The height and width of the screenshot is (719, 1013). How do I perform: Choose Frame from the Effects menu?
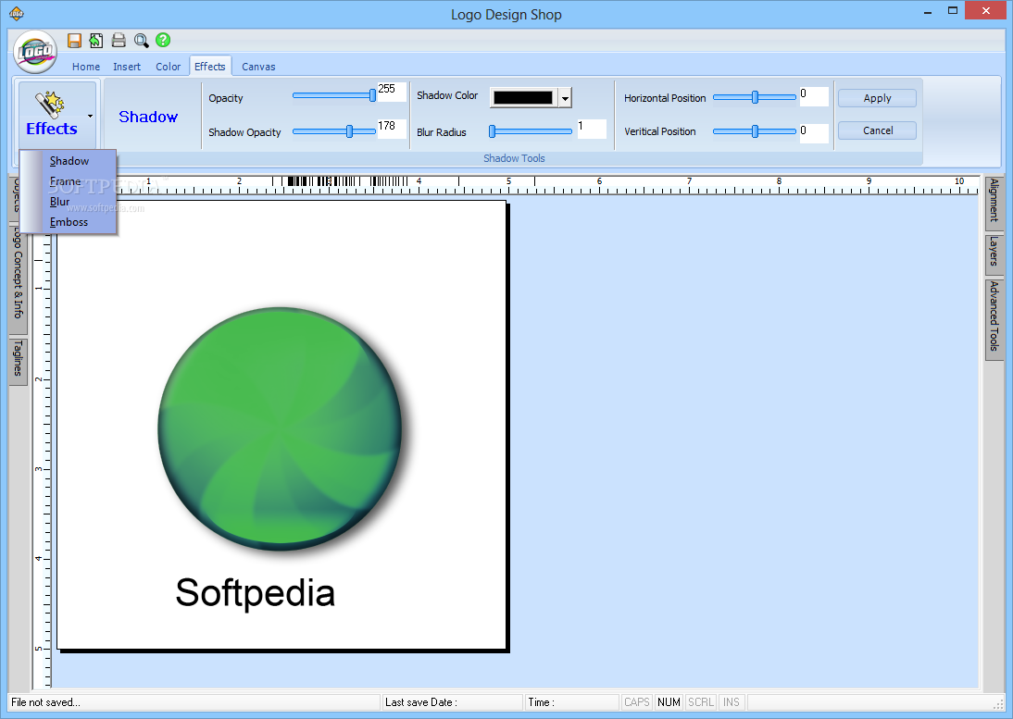pos(65,181)
